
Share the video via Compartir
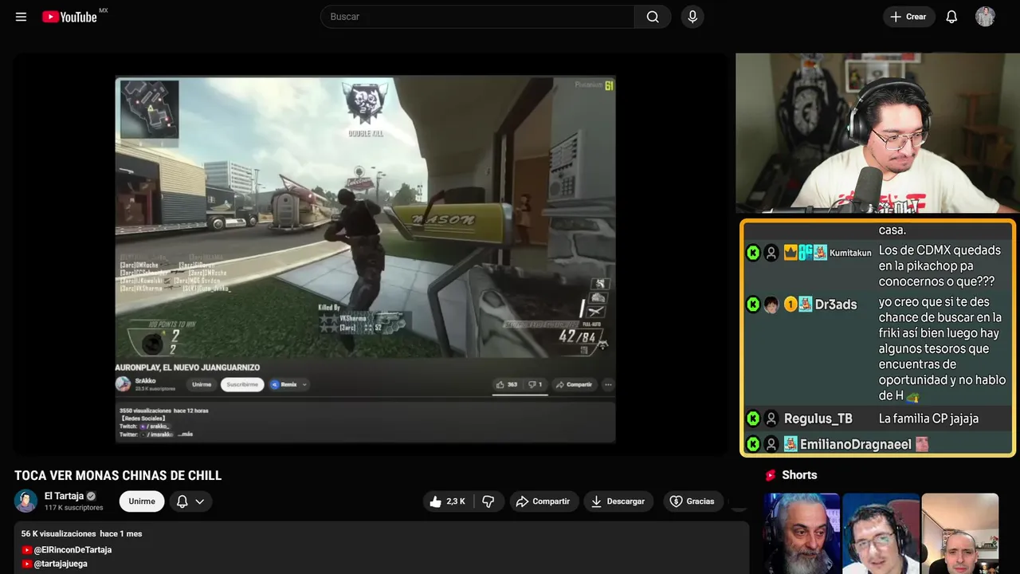543,501
